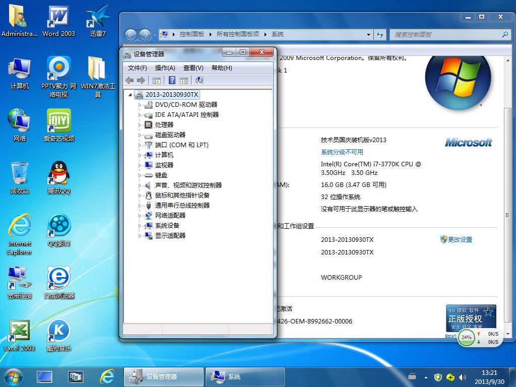Select the 鼠标和其他指针设备 tree item
Viewport: 516px width, 387px height.
(182, 196)
